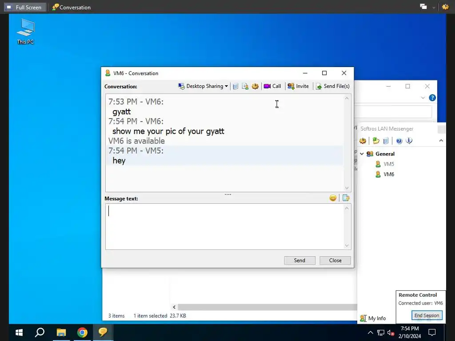Open settings gear icon in conversation toolbar

tap(255, 86)
